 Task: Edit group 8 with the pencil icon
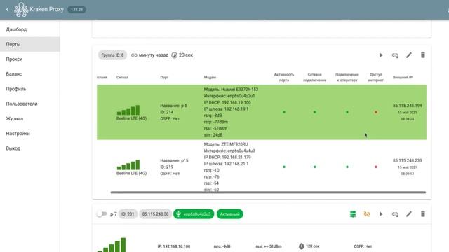click(x=409, y=55)
